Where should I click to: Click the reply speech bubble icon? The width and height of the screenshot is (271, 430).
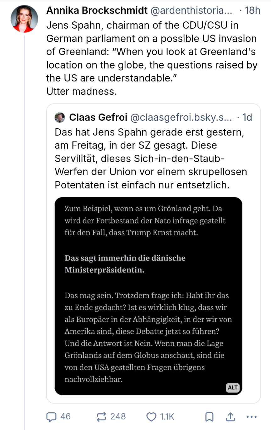point(51,417)
